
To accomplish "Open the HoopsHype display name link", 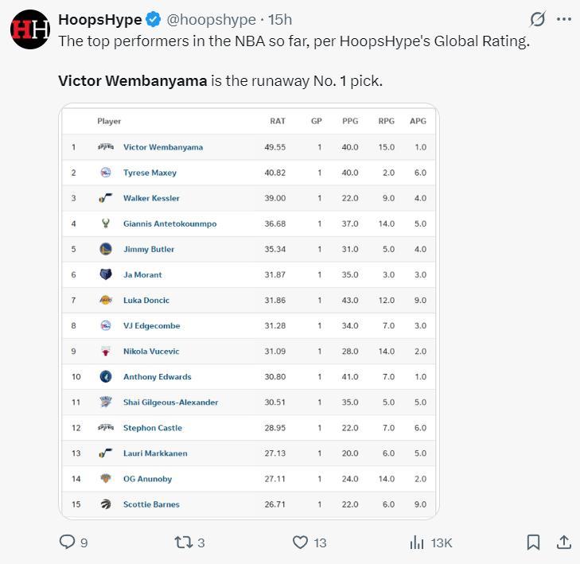I will pyautogui.click(x=100, y=19).
